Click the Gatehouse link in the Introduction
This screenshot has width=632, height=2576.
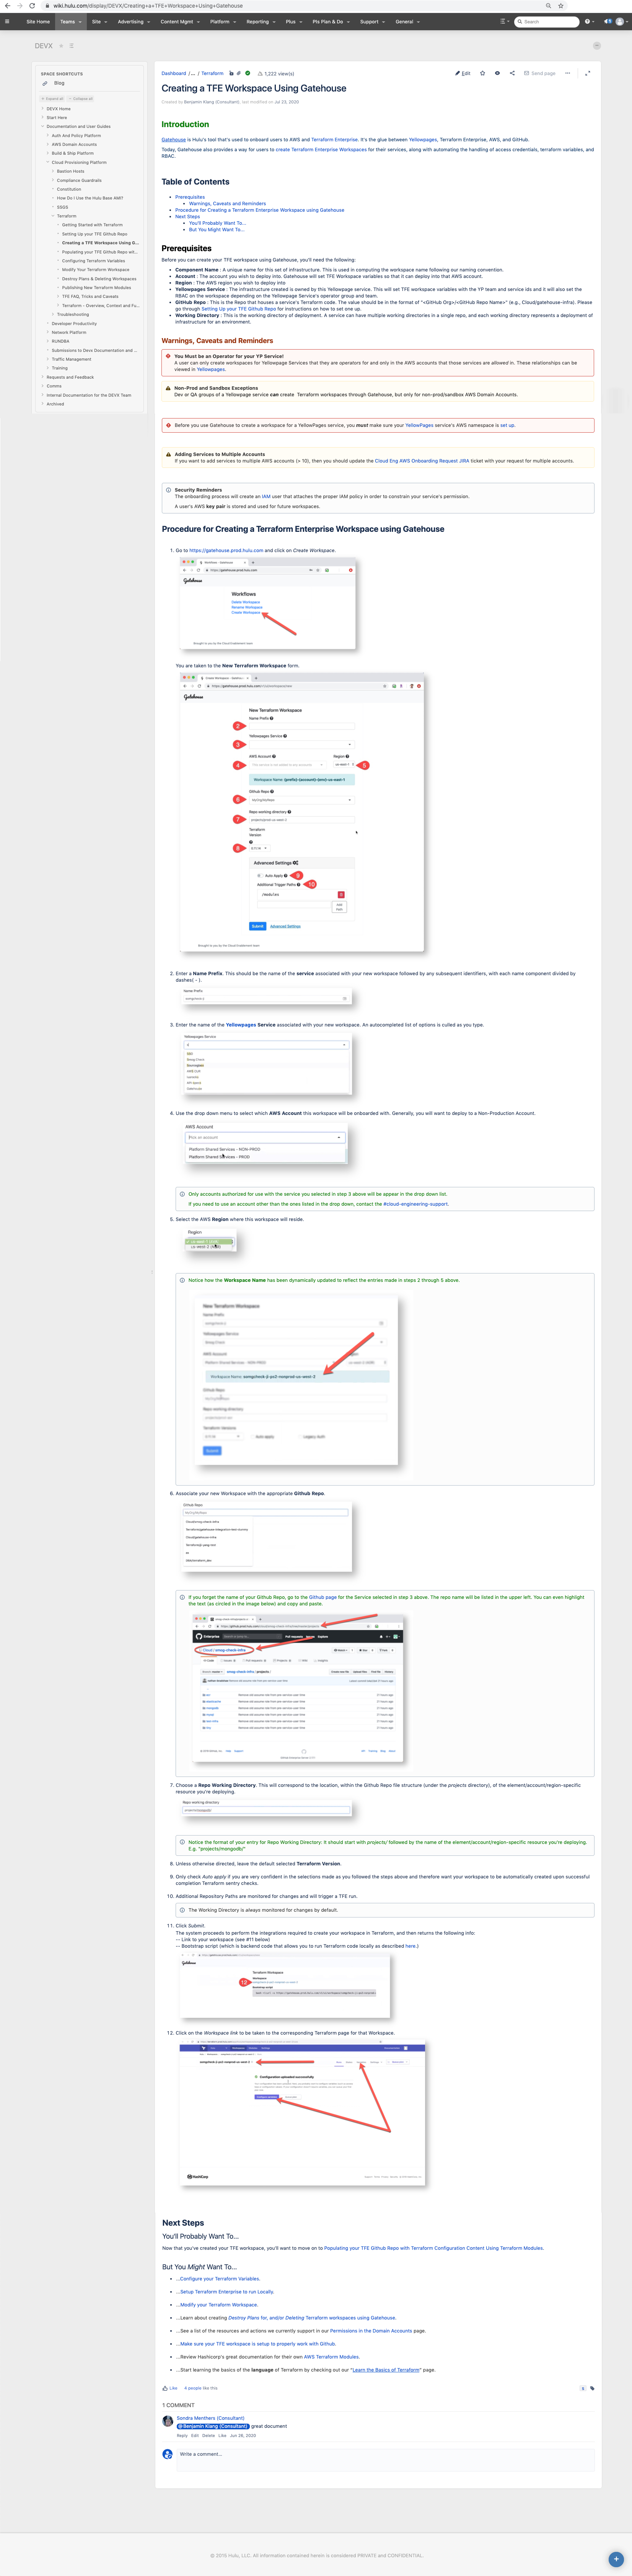[174, 140]
